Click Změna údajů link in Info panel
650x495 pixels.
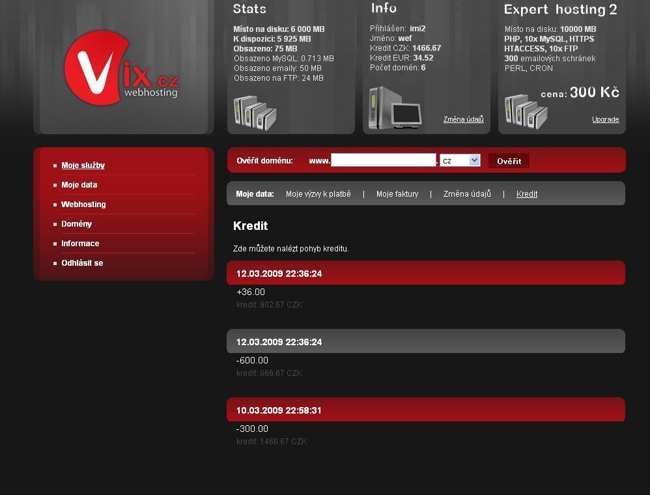[463, 119]
